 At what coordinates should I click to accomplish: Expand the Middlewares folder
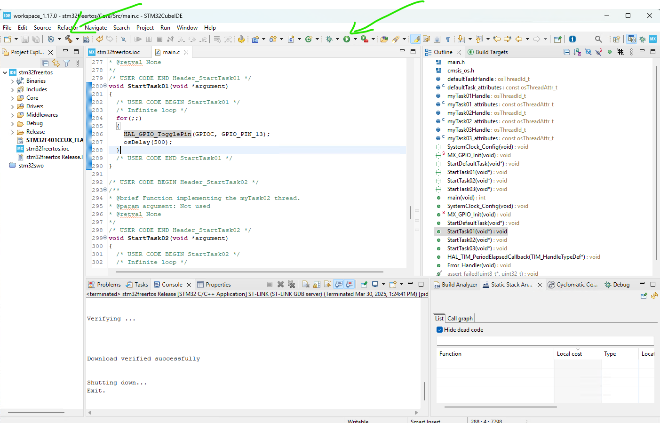[12, 115]
